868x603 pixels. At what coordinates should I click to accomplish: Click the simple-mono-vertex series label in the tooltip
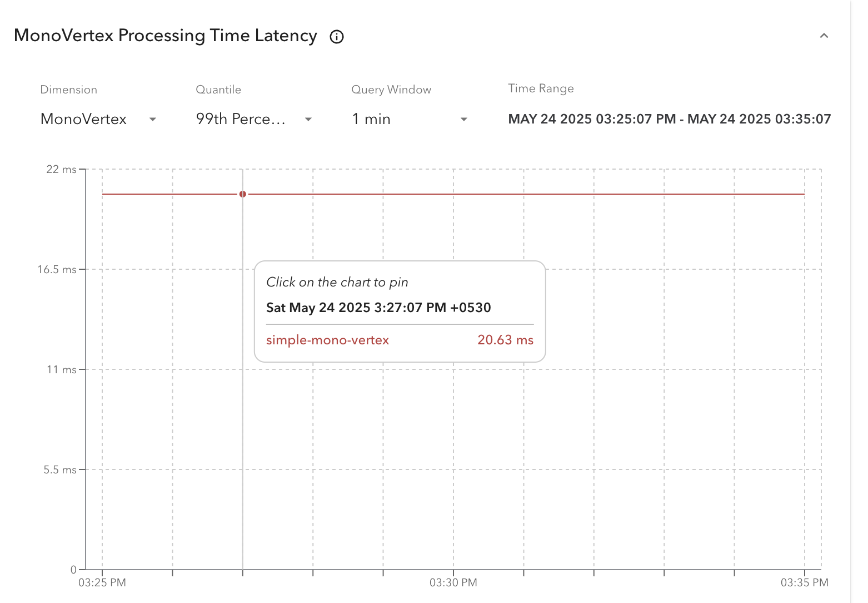327,340
